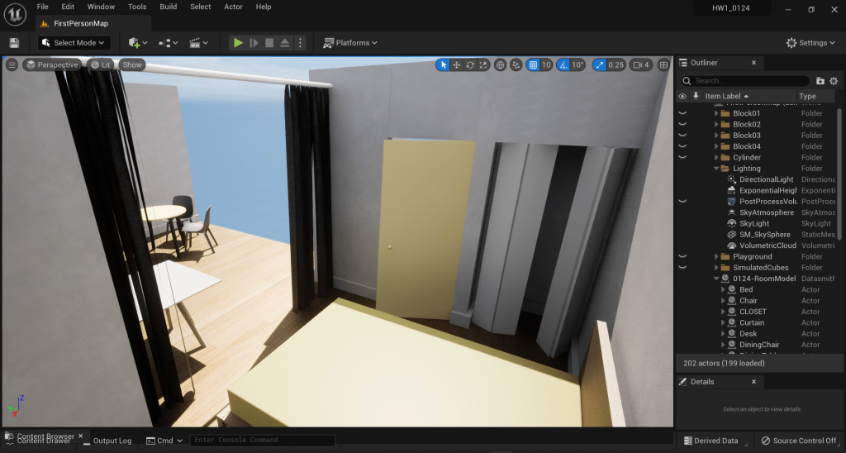Toggle grid snapping in the viewport
Screen dimensions: 846x453
click(x=534, y=64)
